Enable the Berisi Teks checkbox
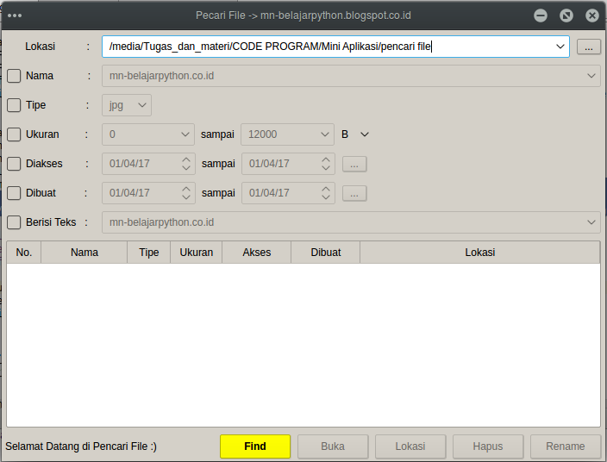Screen dimensions: 607x462 [14, 222]
